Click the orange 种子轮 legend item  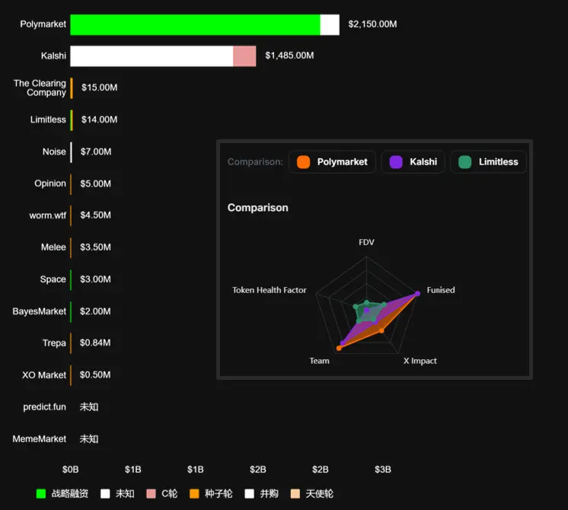(x=210, y=494)
